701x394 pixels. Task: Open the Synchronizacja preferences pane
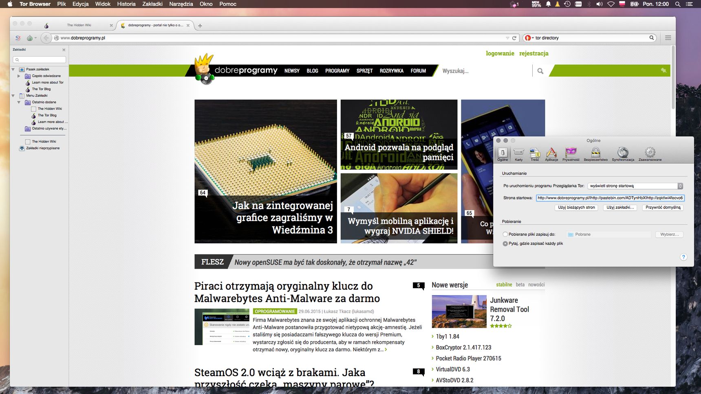click(623, 154)
